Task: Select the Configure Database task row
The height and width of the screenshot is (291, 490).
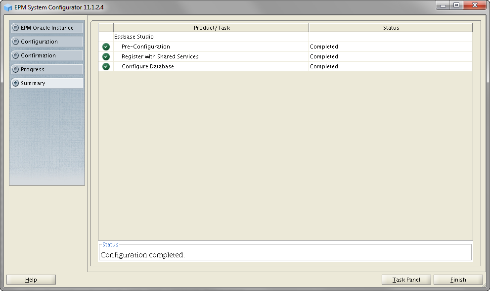Action: [x=285, y=67]
